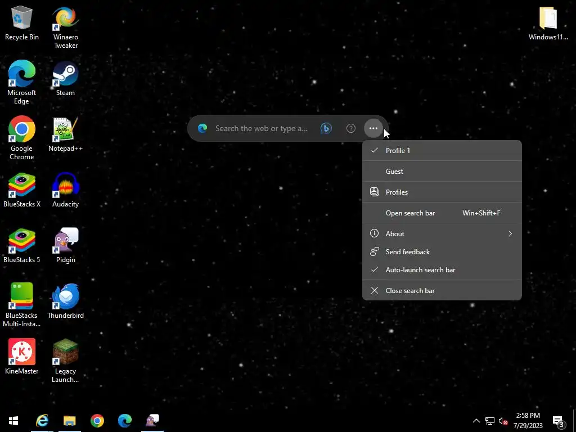This screenshot has height=432, width=576.
Task: Open File Explorer from the taskbar
Action: click(x=69, y=421)
